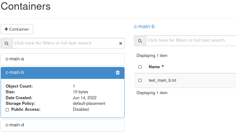Click the plus Container button
This screenshot has width=236, height=133.
pyautogui.click(x=17, y=29)
